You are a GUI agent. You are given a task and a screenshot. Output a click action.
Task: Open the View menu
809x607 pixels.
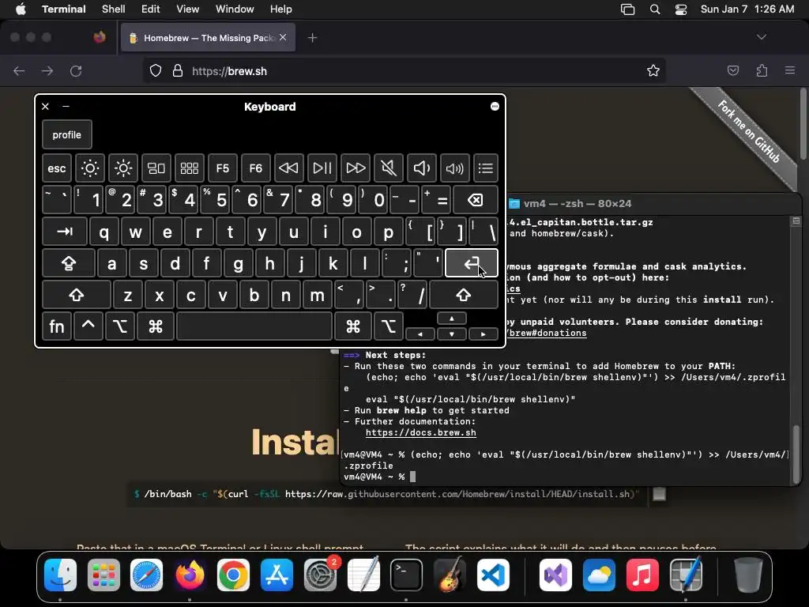click(188, 9)
